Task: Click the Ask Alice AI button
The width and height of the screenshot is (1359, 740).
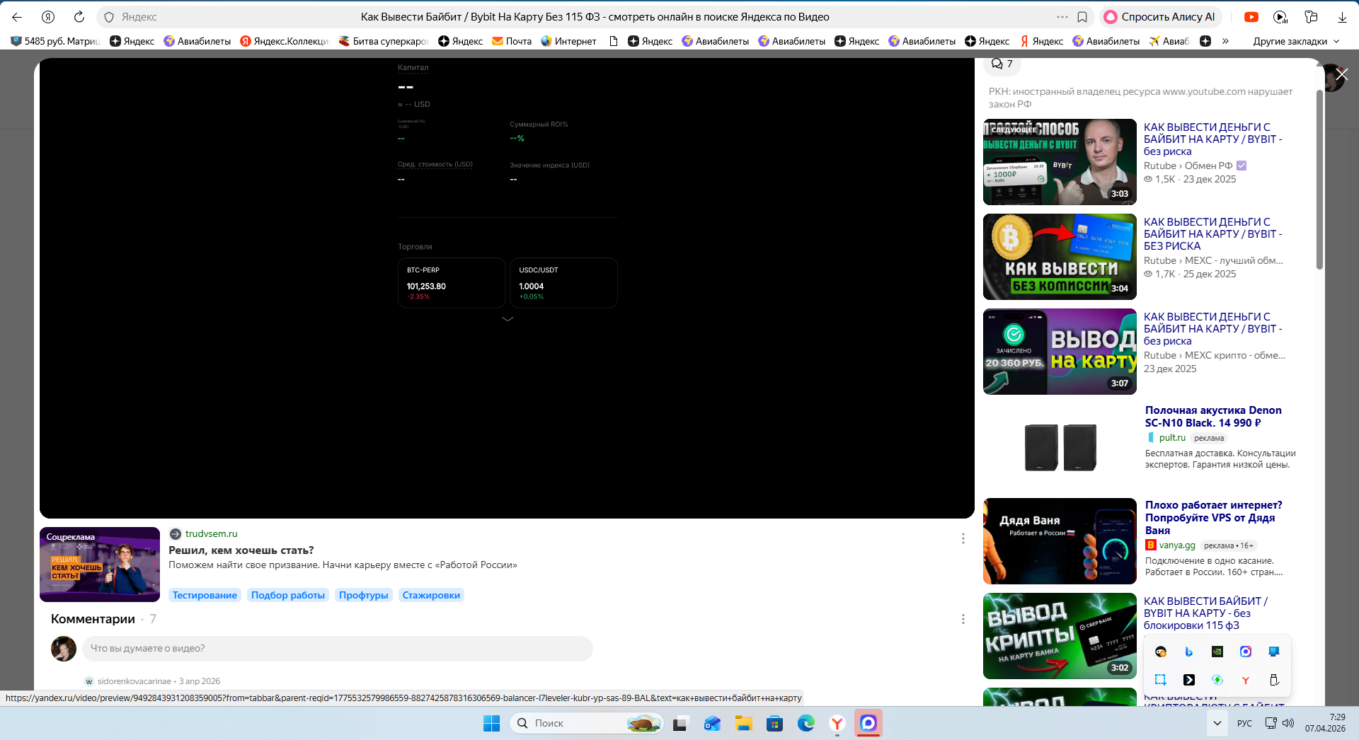Action: point(1160,17)
